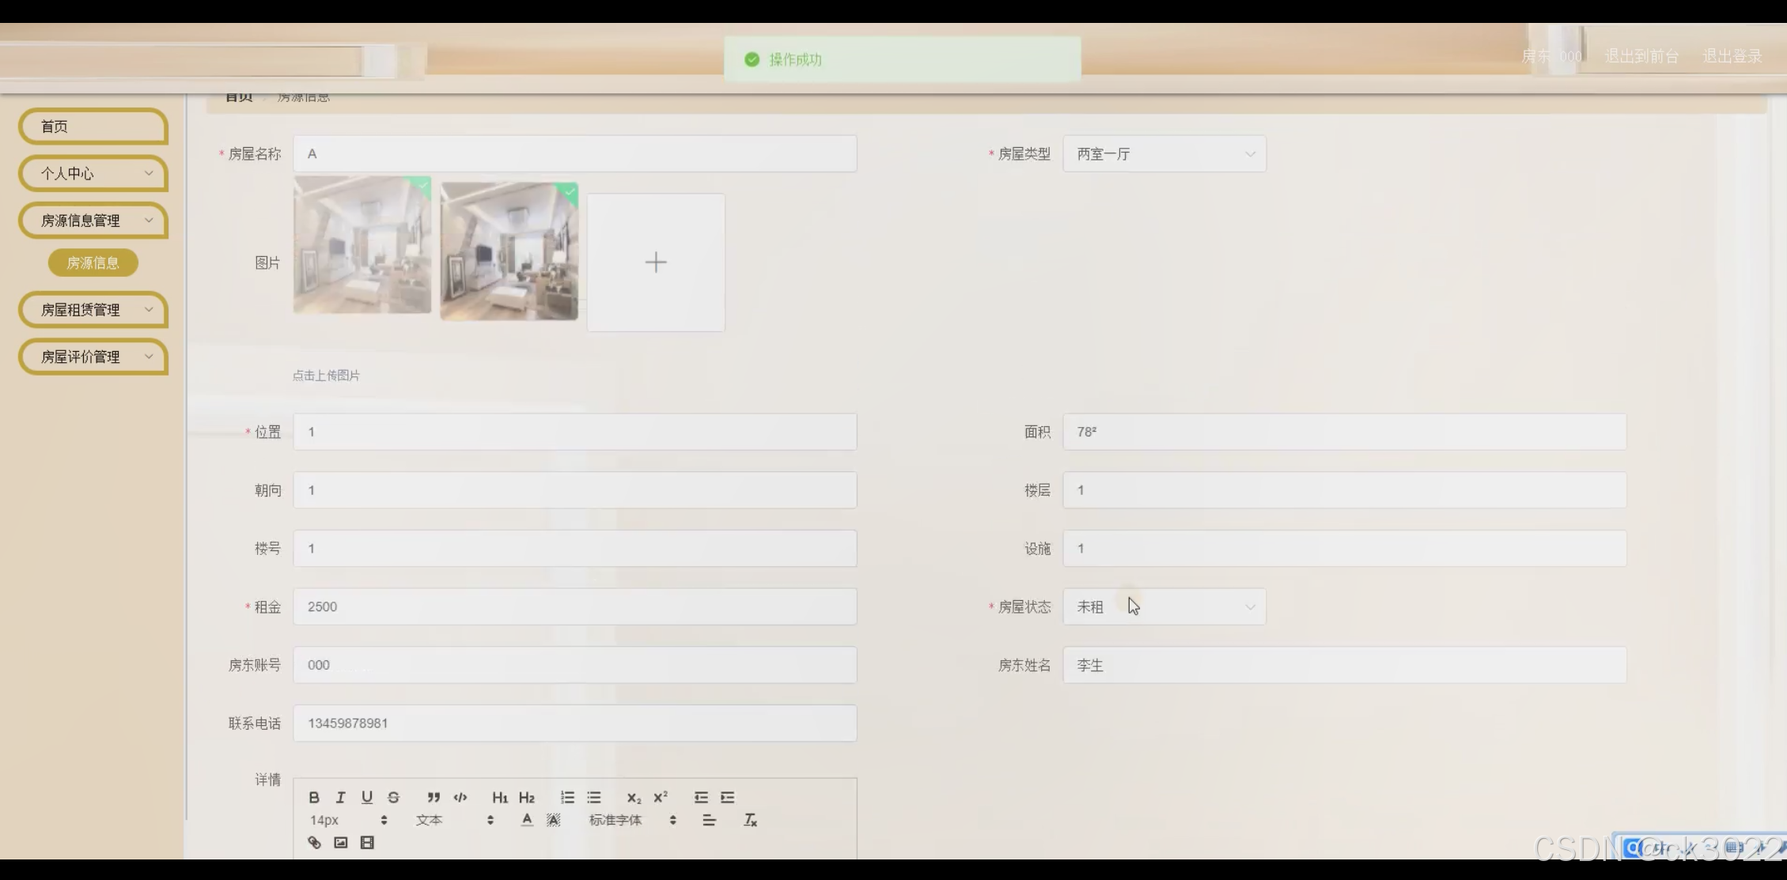Toggle bold in the details editor
This screenshot has height=880, width=1787.
314,797
